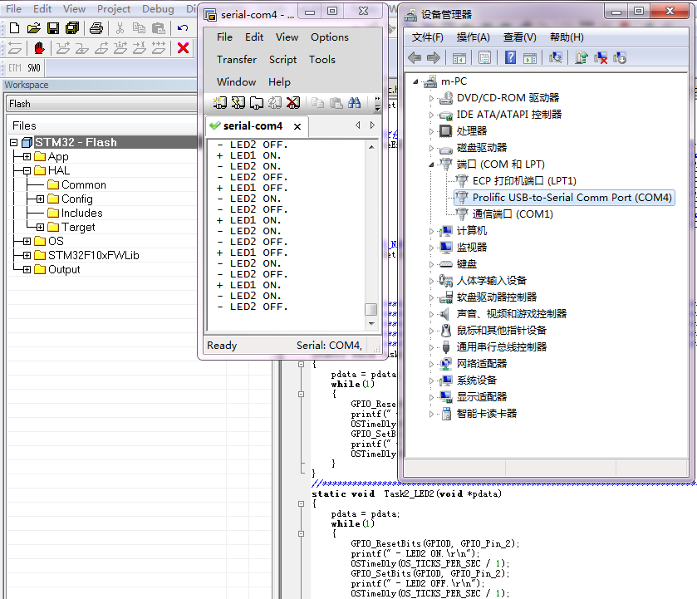Viewport: 697px width, 599px height.
Task: Click the Find binoculars icon in SecureCRT
Action: coord(354,103)
